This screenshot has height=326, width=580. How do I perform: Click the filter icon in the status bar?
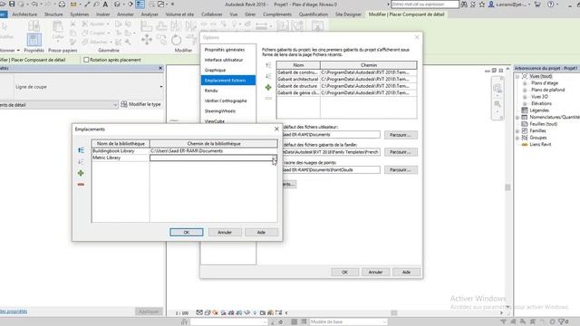(x=562, y=322)
